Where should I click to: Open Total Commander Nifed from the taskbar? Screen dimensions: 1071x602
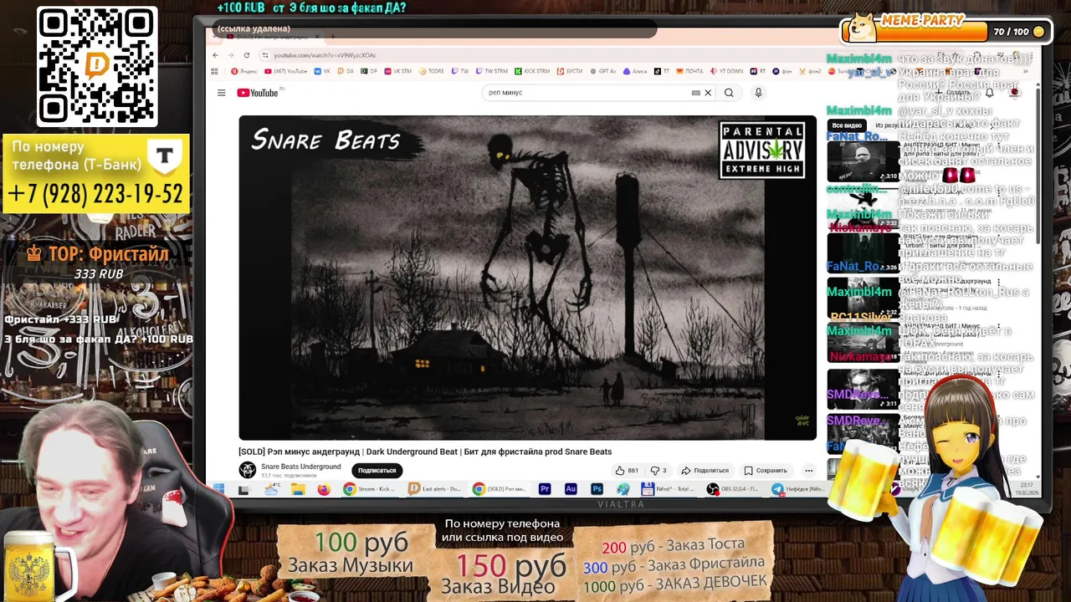(x=666, y=489)
